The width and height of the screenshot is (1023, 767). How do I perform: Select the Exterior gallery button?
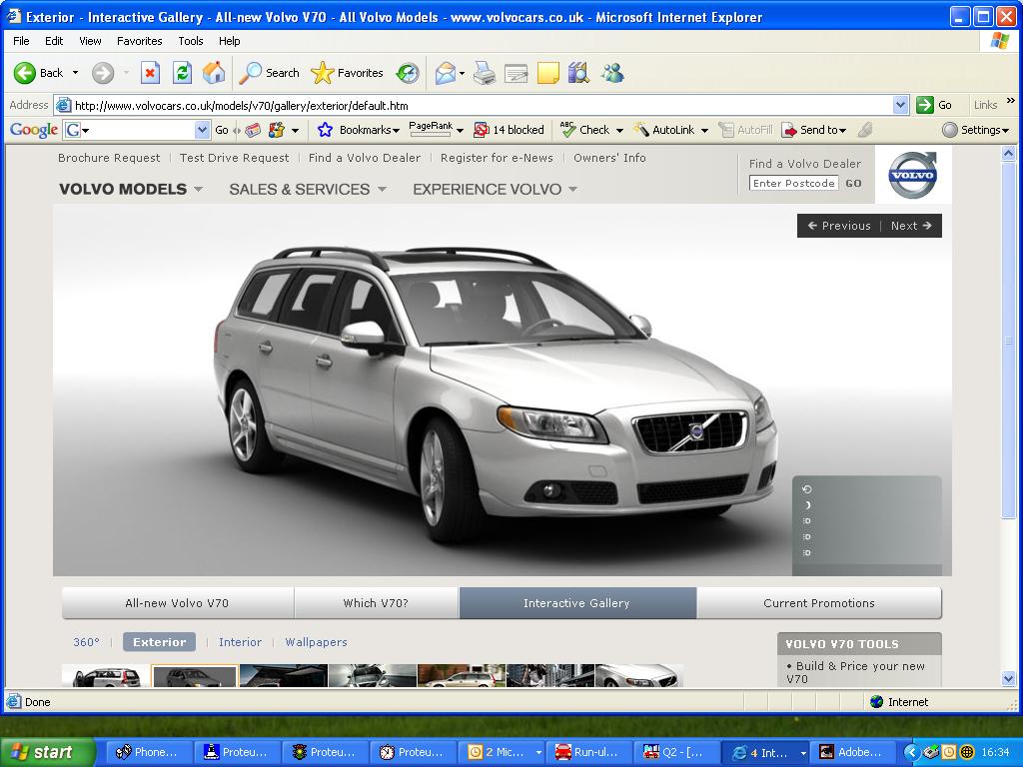point(159,642)
